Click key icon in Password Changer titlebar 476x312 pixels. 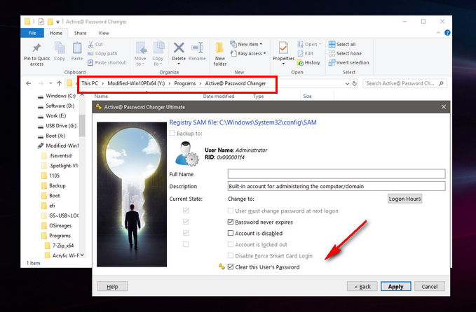tap(98, 106)
